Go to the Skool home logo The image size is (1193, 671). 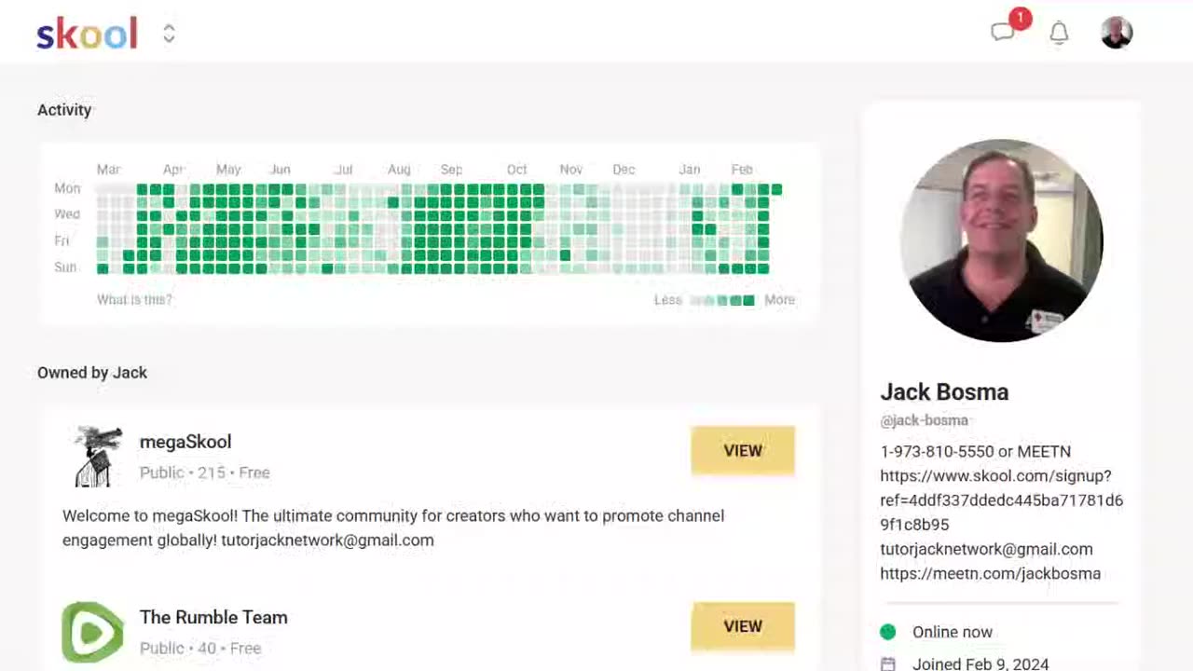(x=87, y=34)
